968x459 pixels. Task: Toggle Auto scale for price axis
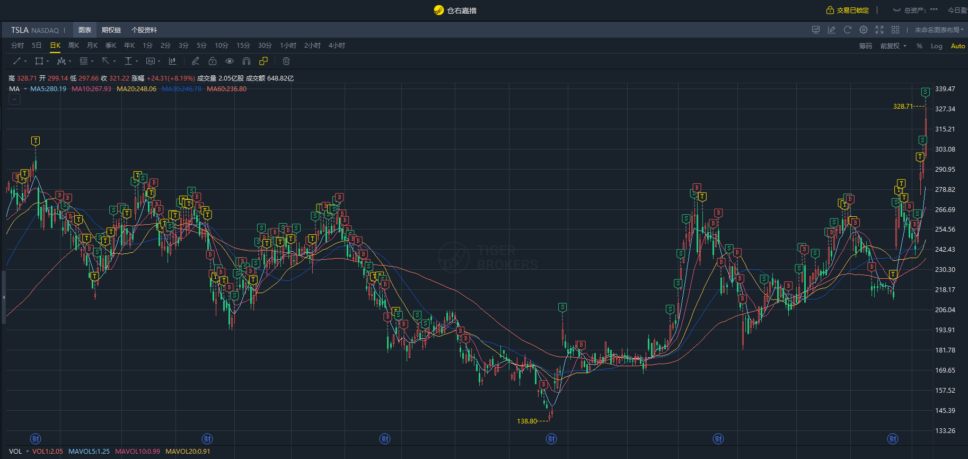coord(958,46)
